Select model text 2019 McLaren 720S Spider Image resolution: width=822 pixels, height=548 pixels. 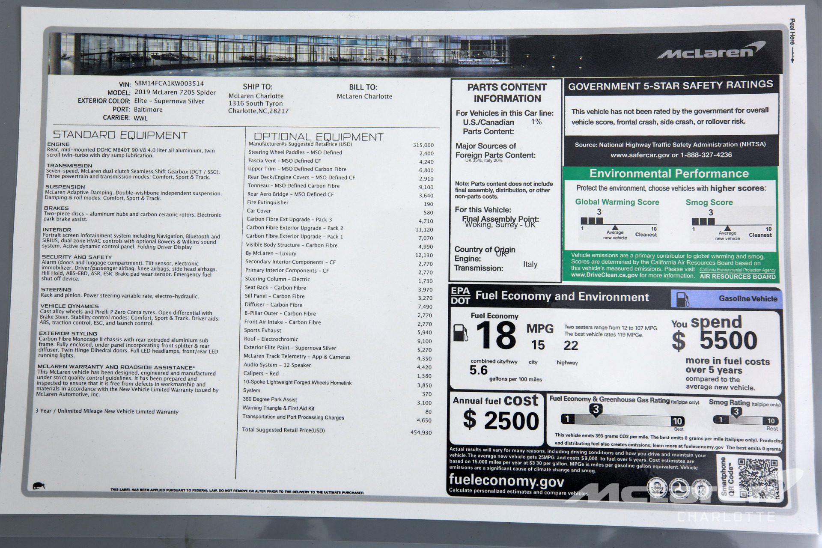tap(175, 92)
